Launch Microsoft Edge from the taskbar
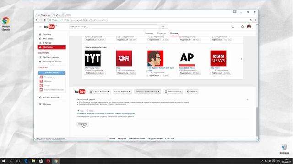The height and width of the screenshot is (164, 293). [26, 161]
